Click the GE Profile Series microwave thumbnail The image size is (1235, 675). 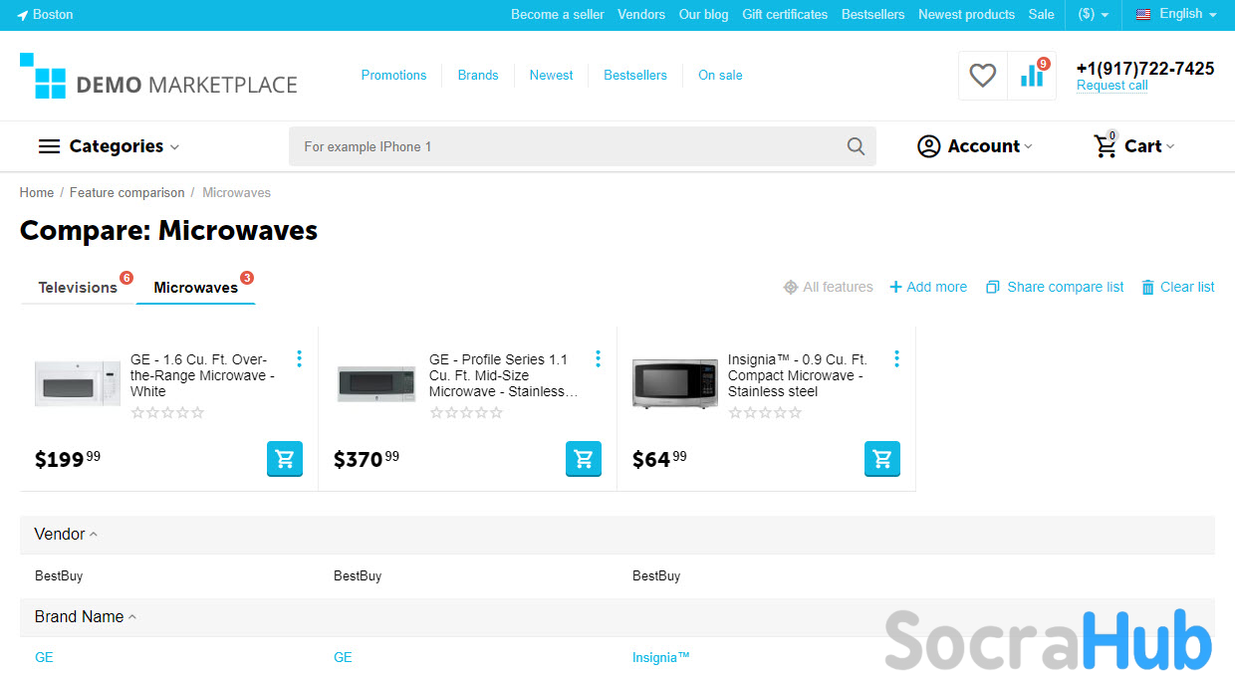click(x=376, y=383)
